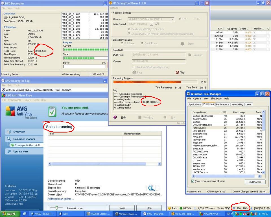Open the Overview section in AVG sidebar
The width and height of the screenshot is (271, 217).
click(x=24, y=132)
